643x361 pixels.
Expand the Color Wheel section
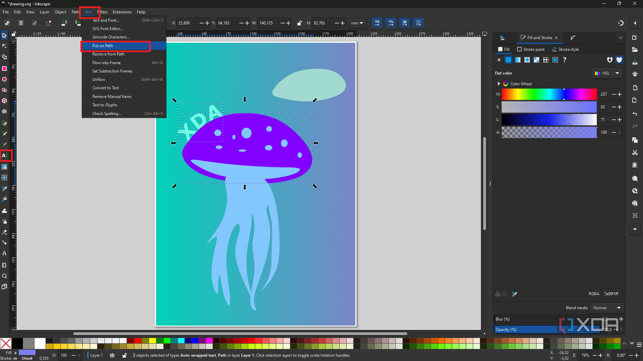coord(498,83)
